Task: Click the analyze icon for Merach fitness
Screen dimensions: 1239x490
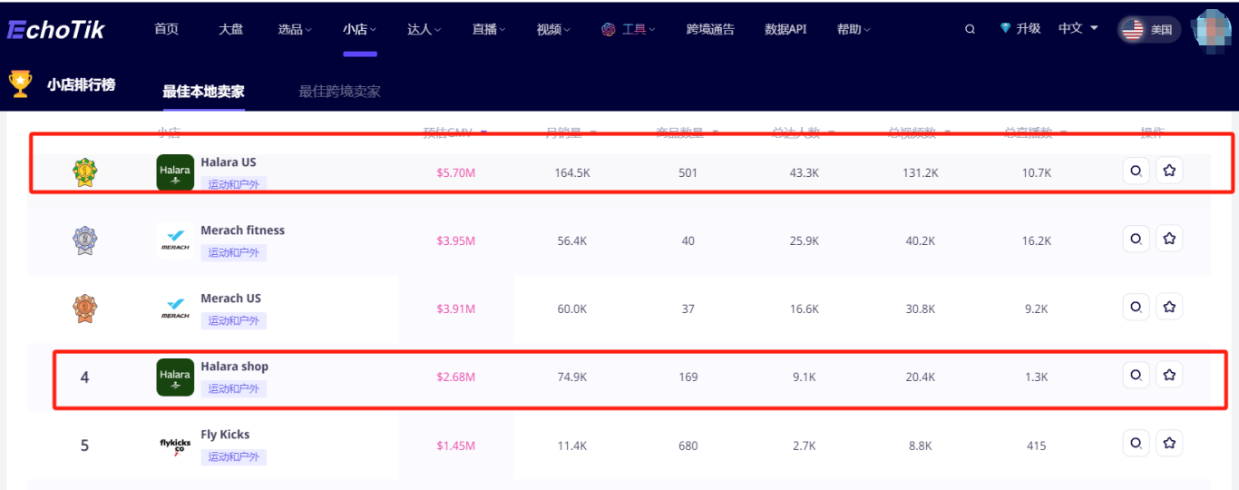Action: click(1136, 239)
